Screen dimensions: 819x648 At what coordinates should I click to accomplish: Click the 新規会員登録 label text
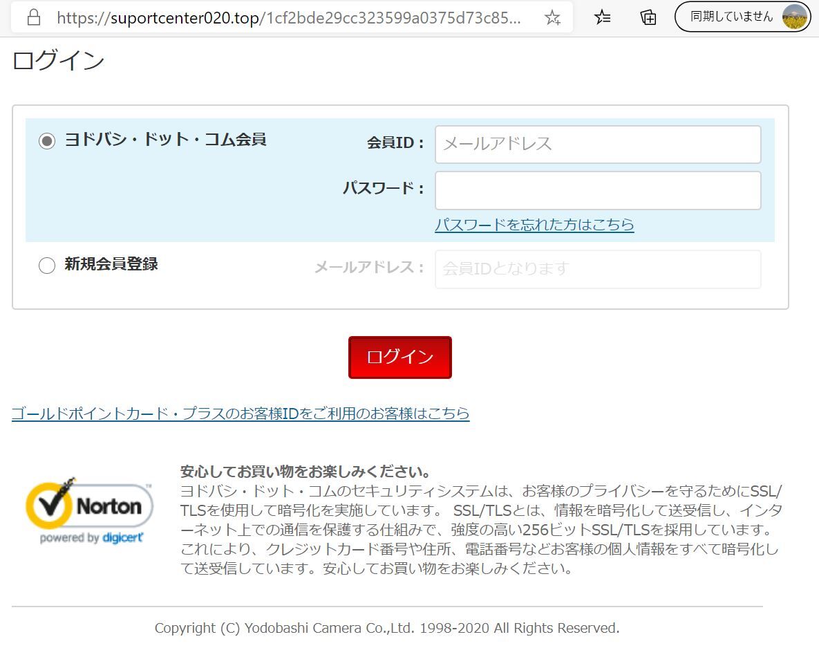(111, 264)
